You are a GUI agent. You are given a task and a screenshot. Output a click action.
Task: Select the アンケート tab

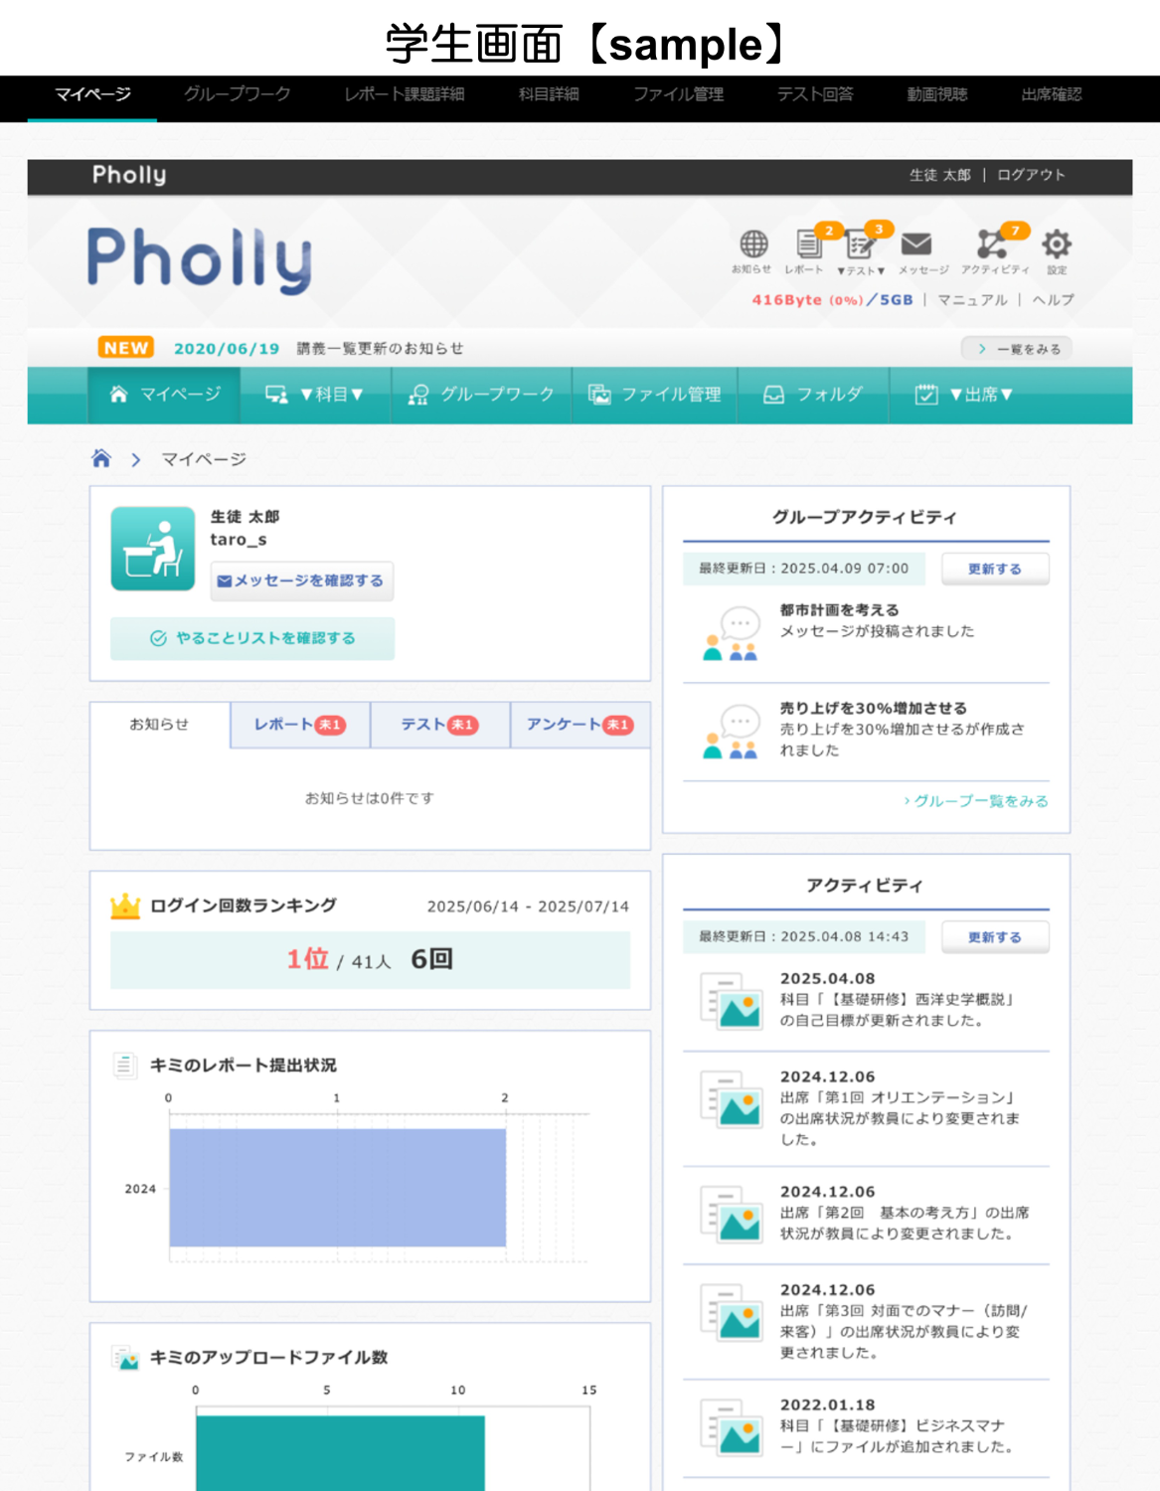[x=579, y=725]
